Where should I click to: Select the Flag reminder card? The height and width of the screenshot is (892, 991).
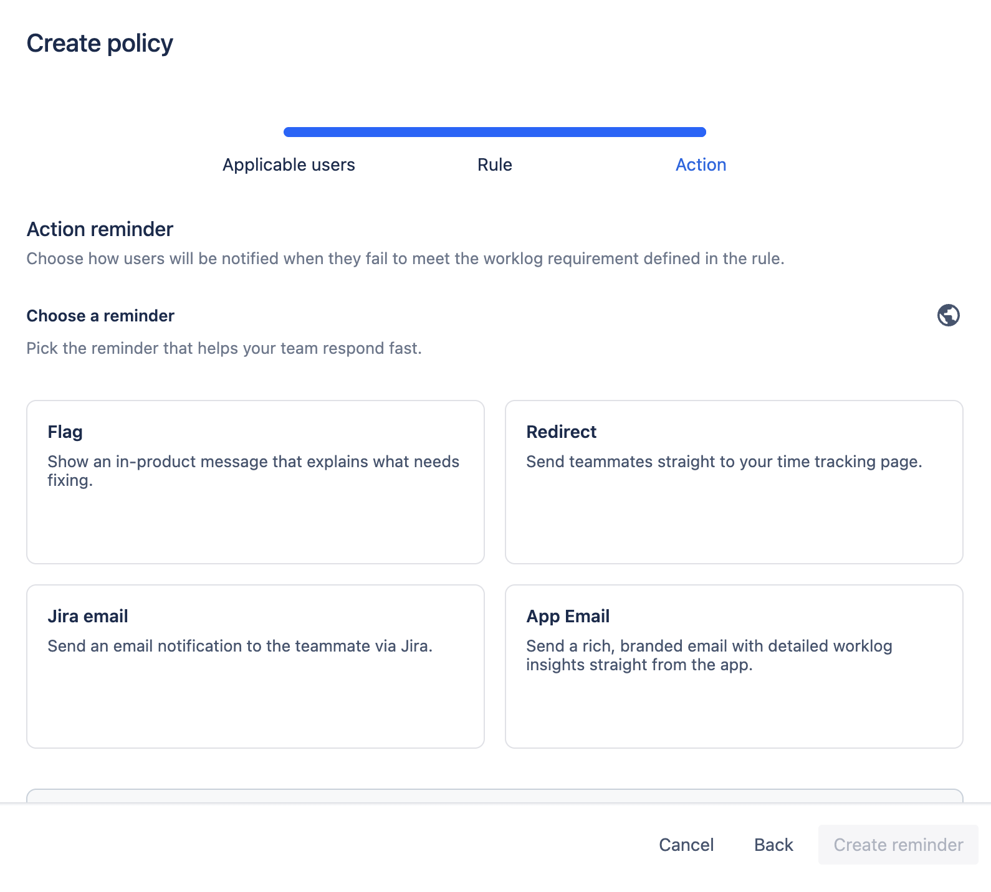pyautogui.click(x=255, y=482)
